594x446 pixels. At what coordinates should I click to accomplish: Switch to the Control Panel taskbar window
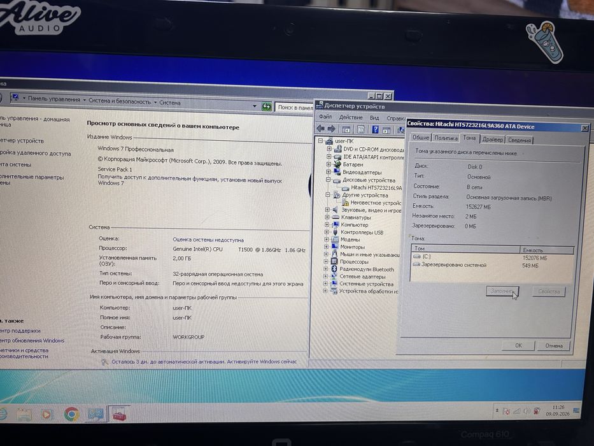click(95, 414)
